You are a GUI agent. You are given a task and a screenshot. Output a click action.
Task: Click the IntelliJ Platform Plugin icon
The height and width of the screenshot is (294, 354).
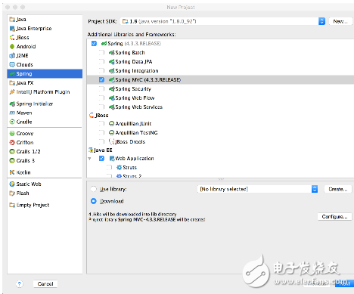click(x=12, y=92)
